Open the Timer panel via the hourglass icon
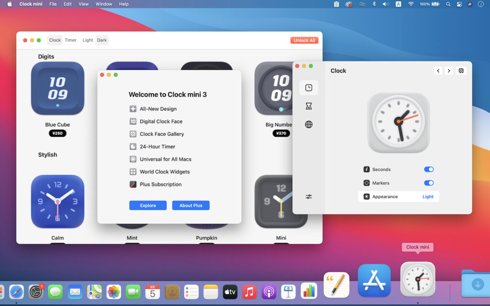 click(x=309, y=106)
